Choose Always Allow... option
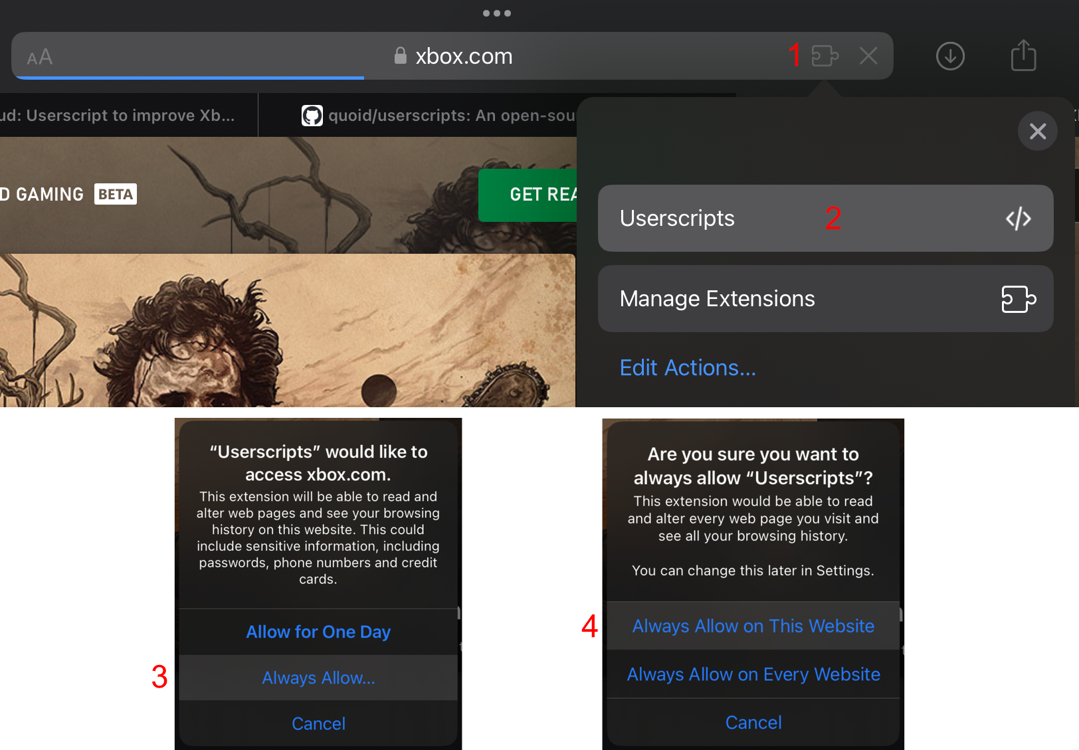 [x=318, y=678]
